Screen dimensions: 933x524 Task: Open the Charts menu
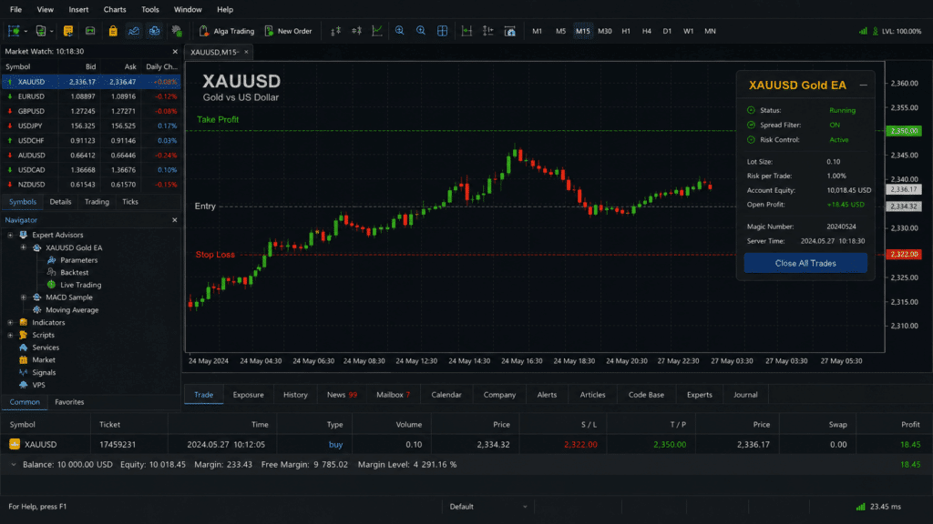click(x=114, y=9)
